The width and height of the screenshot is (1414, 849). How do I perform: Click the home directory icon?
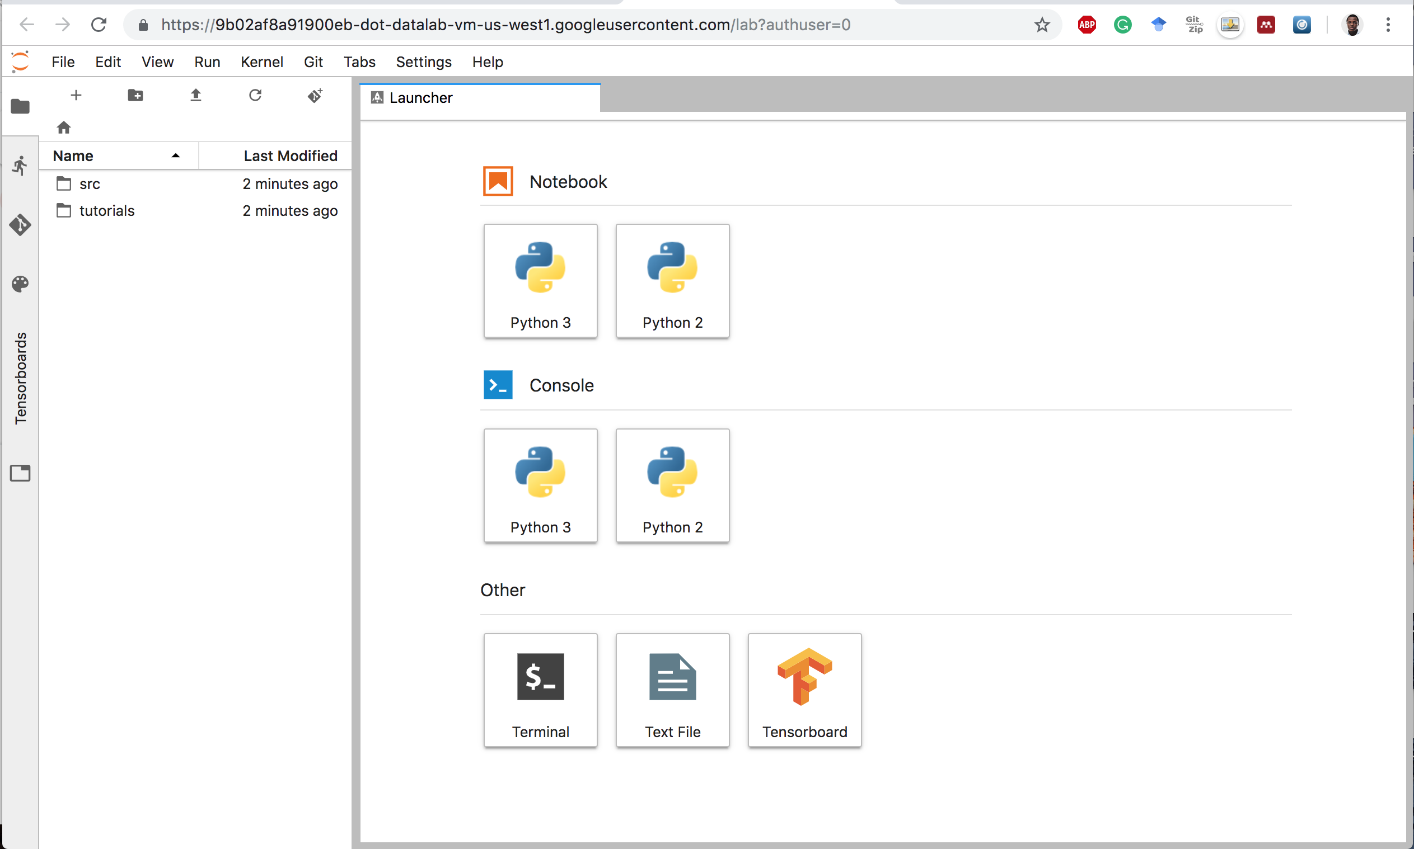pyautogui.click(x=64, y=126)
